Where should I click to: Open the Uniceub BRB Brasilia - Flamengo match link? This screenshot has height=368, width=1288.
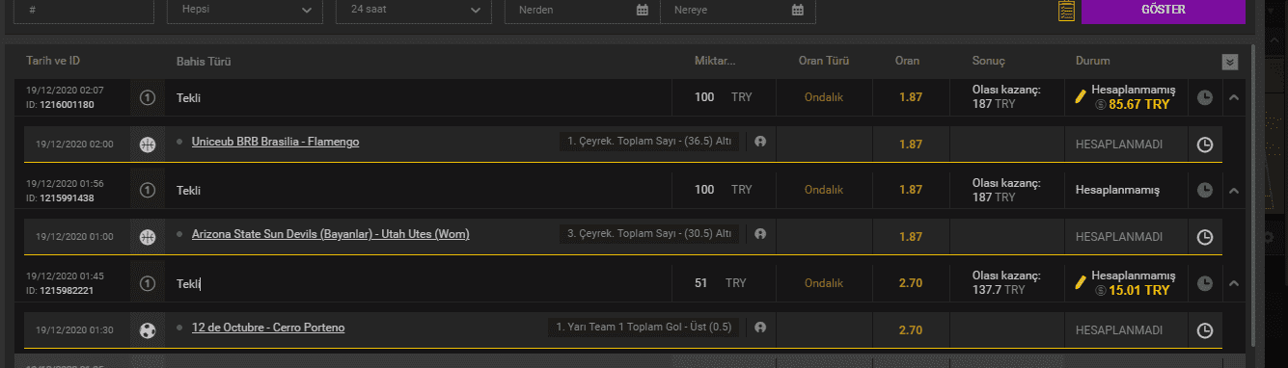275,142
